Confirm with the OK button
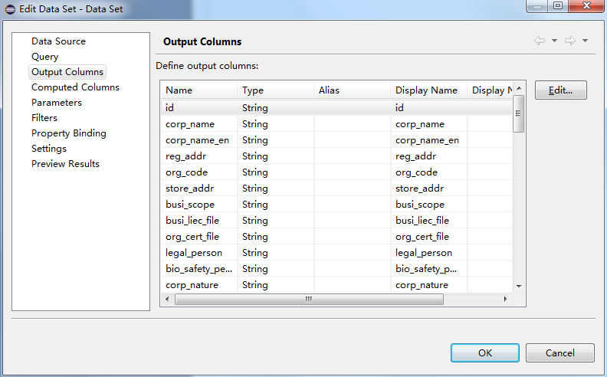Screen dimensions: 607x377 click(484, 353)
